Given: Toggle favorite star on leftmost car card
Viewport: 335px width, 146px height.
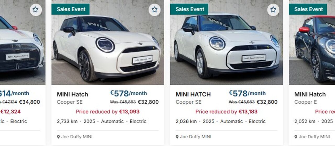Looking at the screenshot, I should [x=36, y=10].
